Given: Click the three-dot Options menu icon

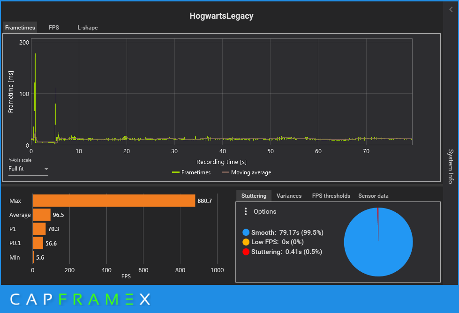Looking at the screenshot, I should click(246, 211).
